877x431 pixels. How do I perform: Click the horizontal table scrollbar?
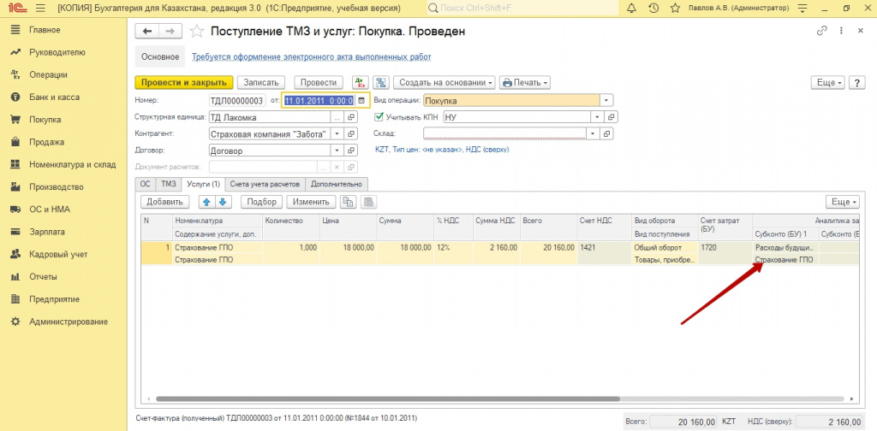388,399
